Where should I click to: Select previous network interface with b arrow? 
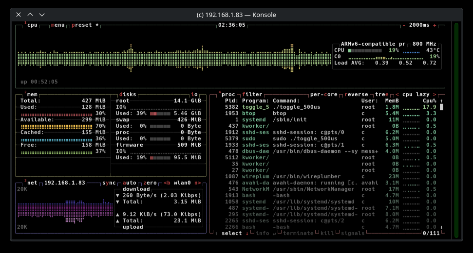point(167,183)
